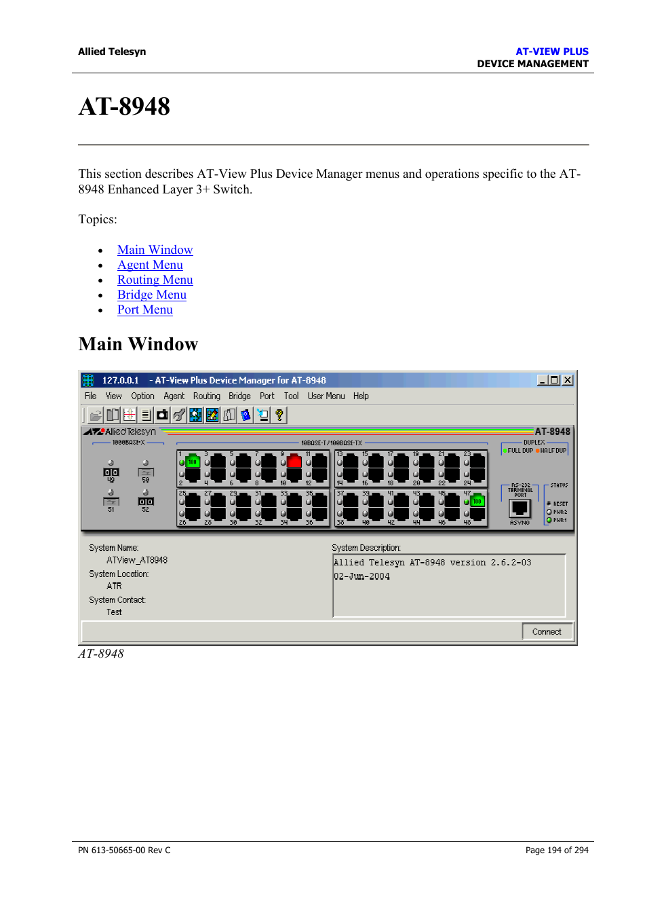Close the Device Manager window
This screenshot has height=917, width=647.
568,380
